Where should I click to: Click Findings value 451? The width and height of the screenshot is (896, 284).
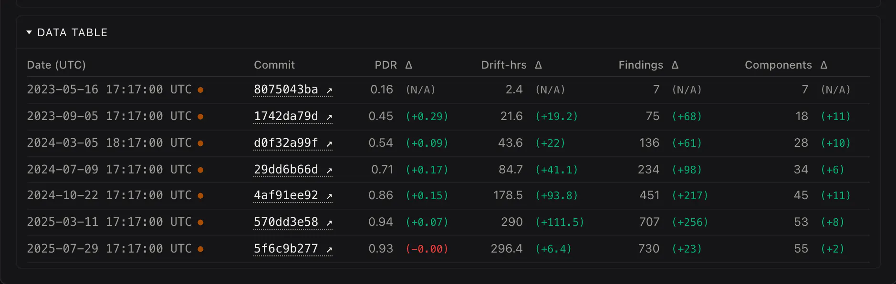pos(649,195)
